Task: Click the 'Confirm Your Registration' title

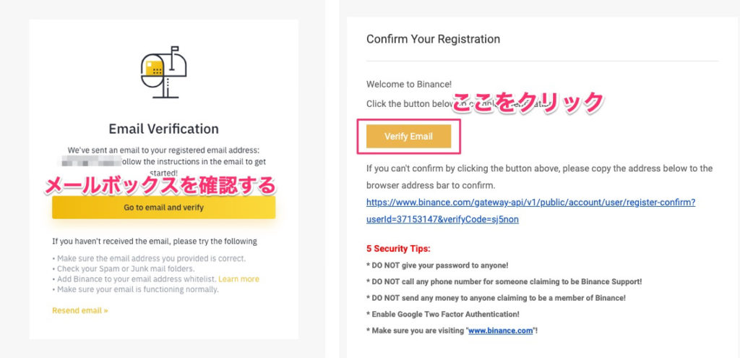Action: click(433, 39)
